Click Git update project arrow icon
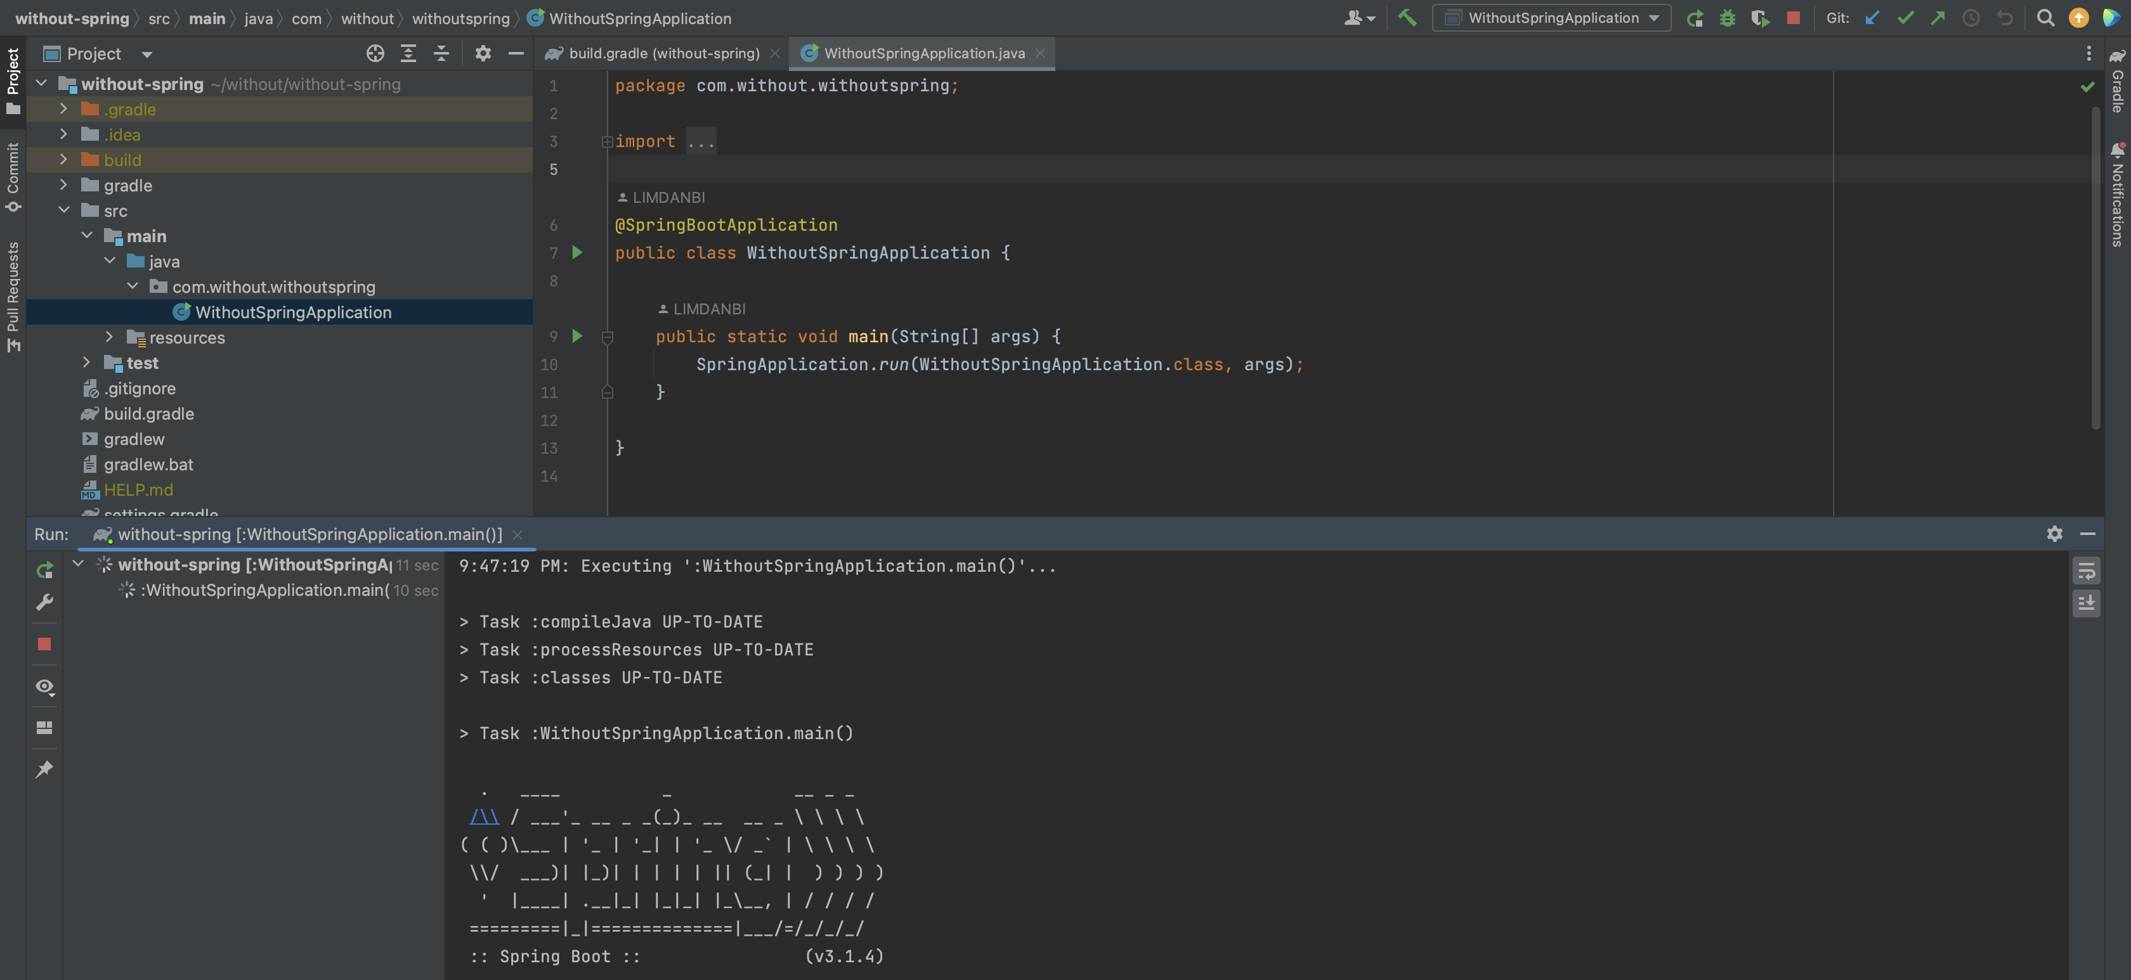2131x980 pixels. 1872,17
